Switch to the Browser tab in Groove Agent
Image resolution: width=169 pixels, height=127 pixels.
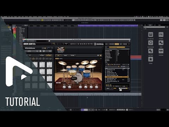(125, 44)
